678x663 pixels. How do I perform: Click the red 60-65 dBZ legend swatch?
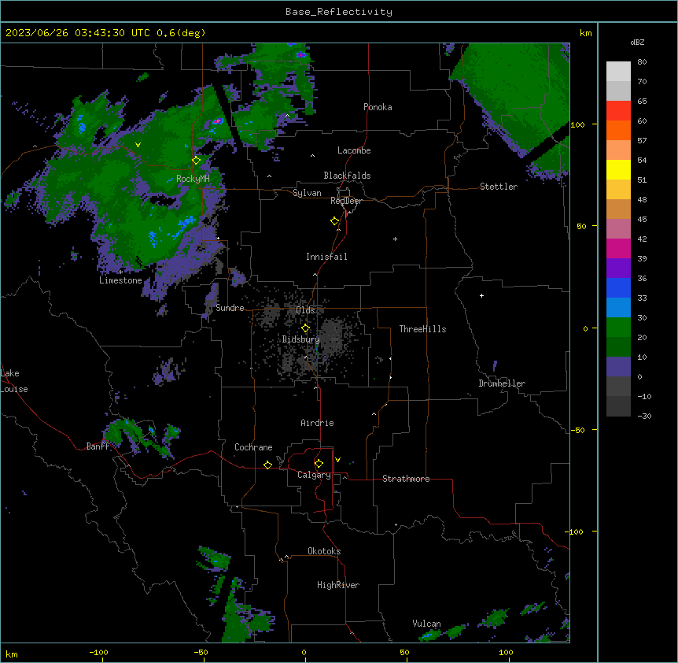coord(618,111)
